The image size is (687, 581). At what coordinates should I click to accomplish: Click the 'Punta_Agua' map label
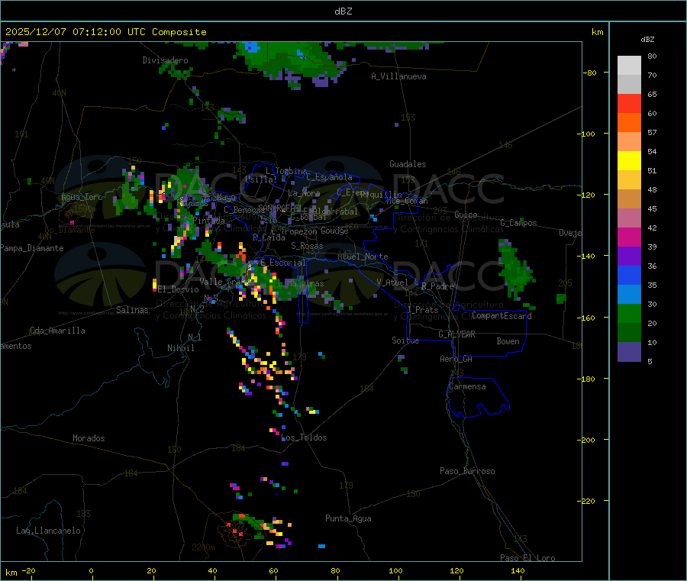point(348,518)
